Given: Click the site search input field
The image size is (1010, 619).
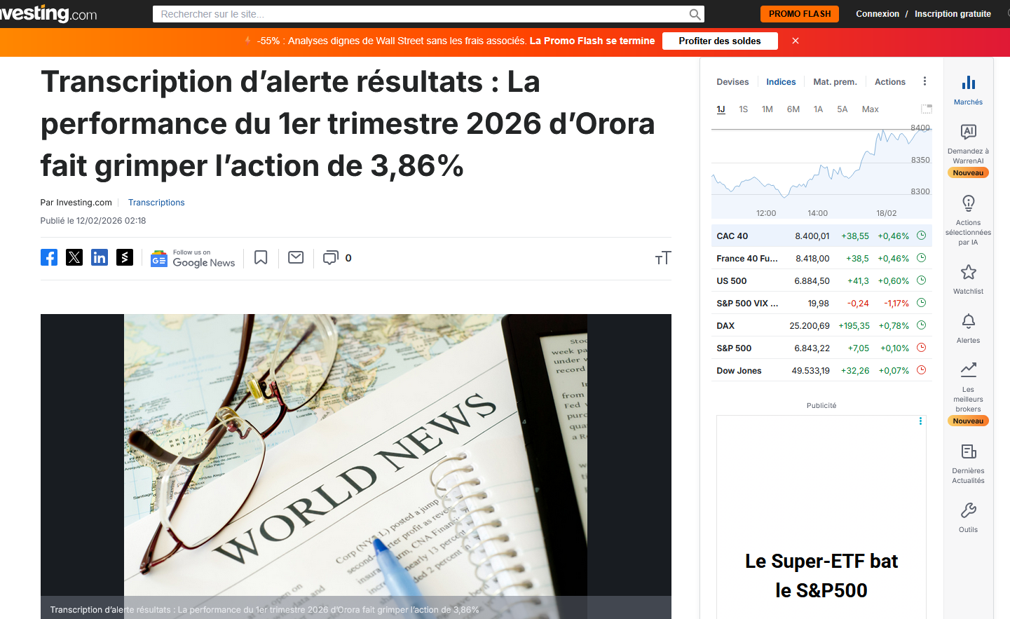Looking at the screenshot, I should point(421,14).
